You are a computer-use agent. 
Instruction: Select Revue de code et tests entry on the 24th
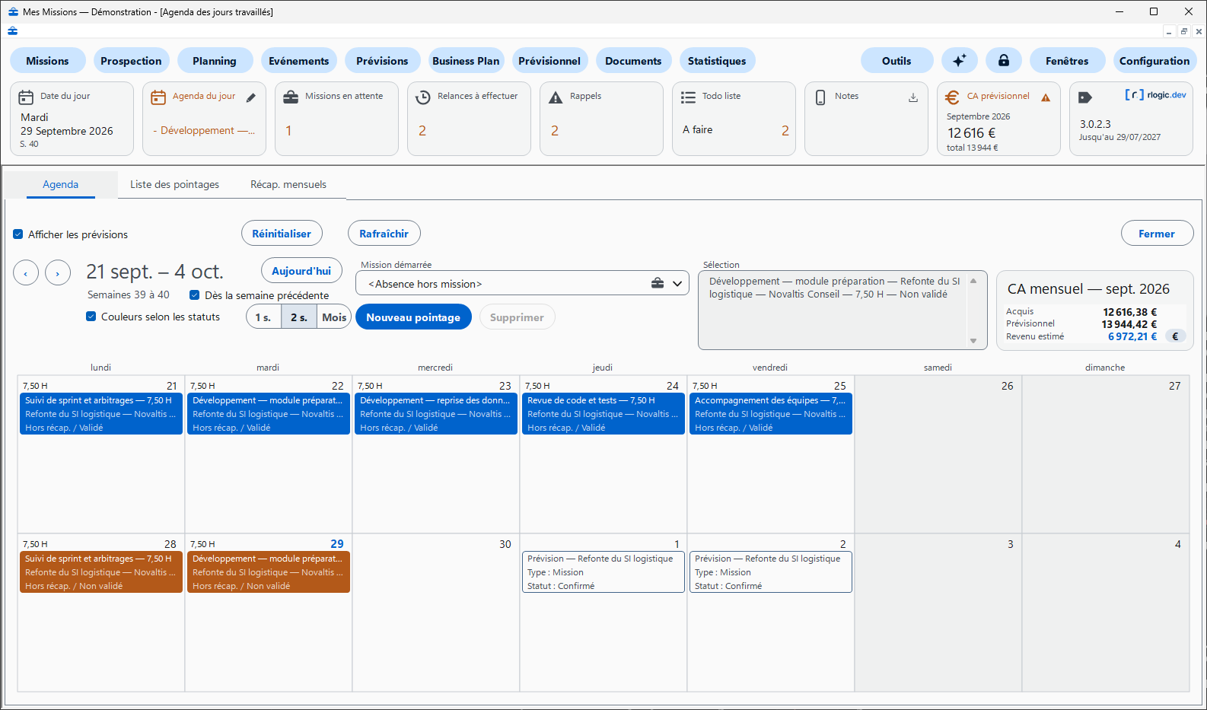603,414
